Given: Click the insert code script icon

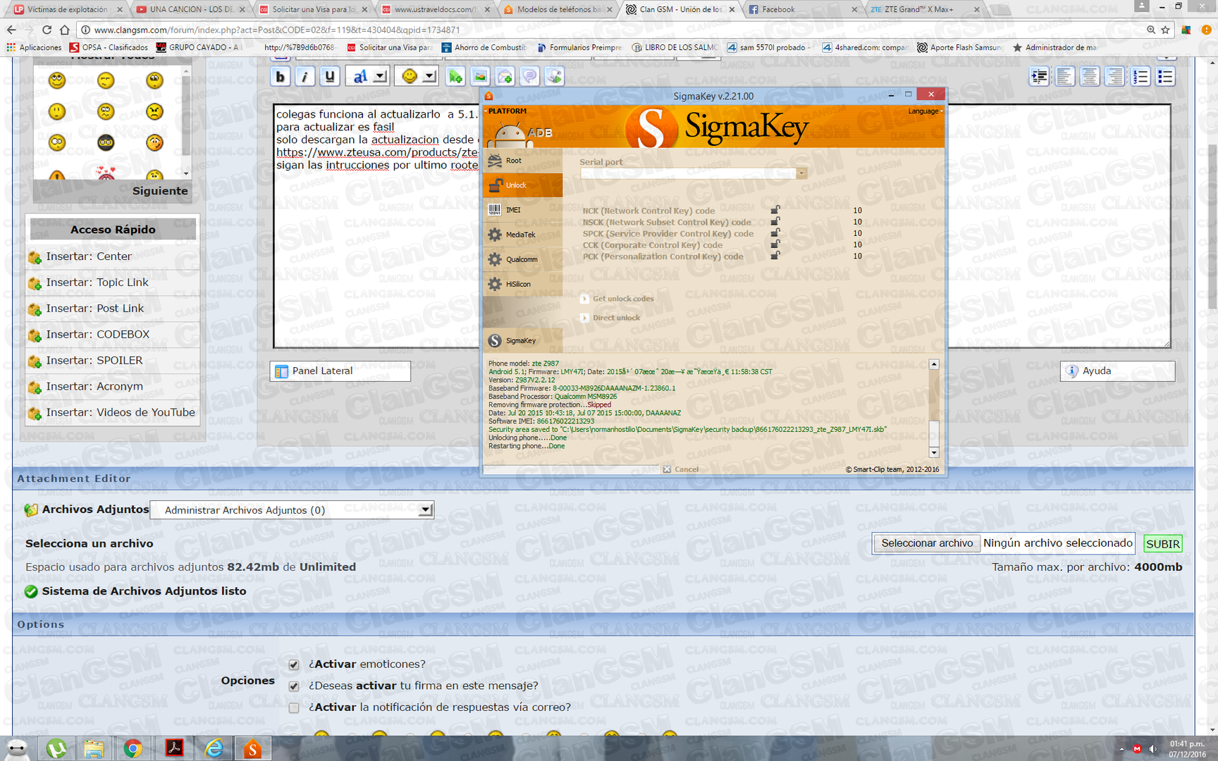Looking at the screenshot, I should (x=555, y=77).
